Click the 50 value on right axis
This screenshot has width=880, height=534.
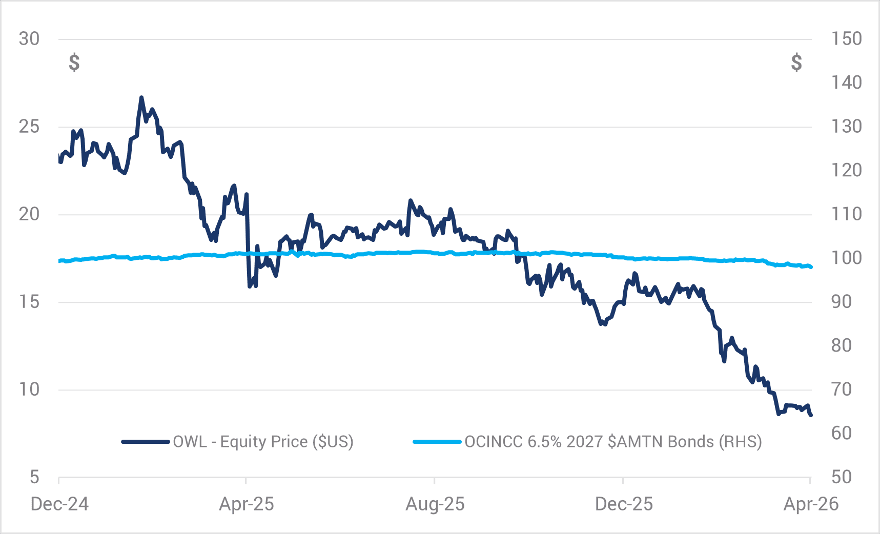(x=841, y=477)
